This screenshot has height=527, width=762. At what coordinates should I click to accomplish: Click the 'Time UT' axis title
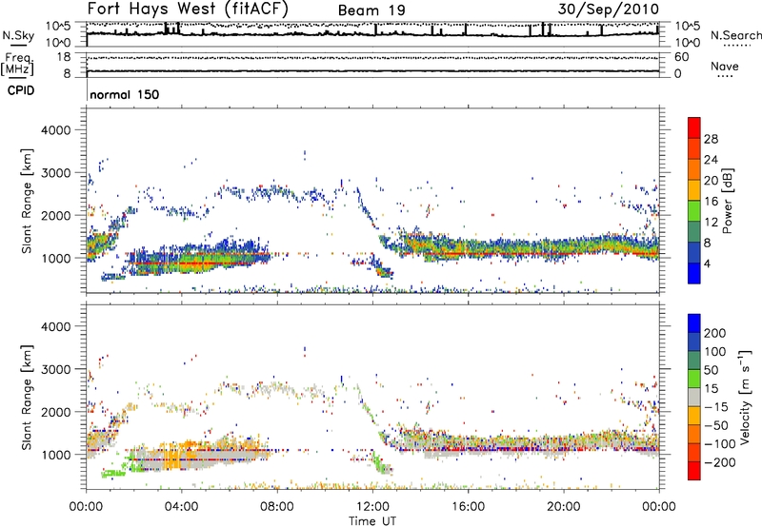[372, 521]
